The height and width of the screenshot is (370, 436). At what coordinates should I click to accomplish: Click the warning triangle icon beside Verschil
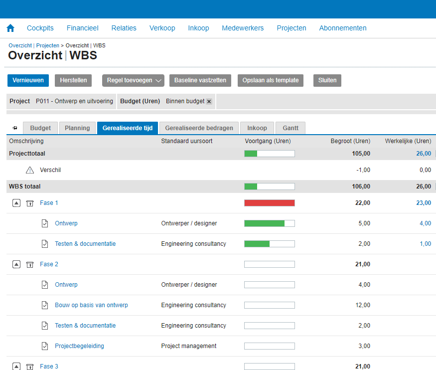(30, 170)
